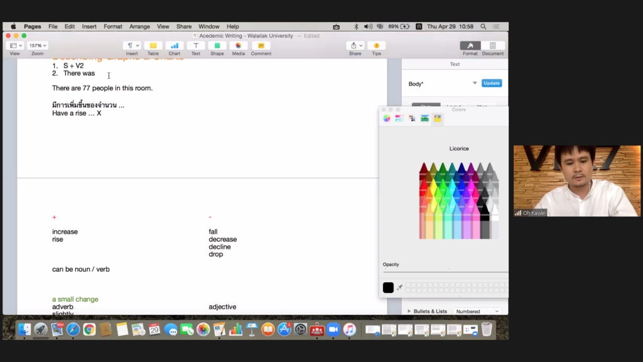This screenshot has height=362, width=643.
Task: Select the eyedropper color picker tool
Action: click(x=399, y=288)
